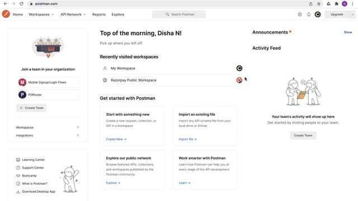Image resolution: width=358 pixels, height=201 pixels.
Task: Go to Home in top navigation
Action: [x=18, y=15]
